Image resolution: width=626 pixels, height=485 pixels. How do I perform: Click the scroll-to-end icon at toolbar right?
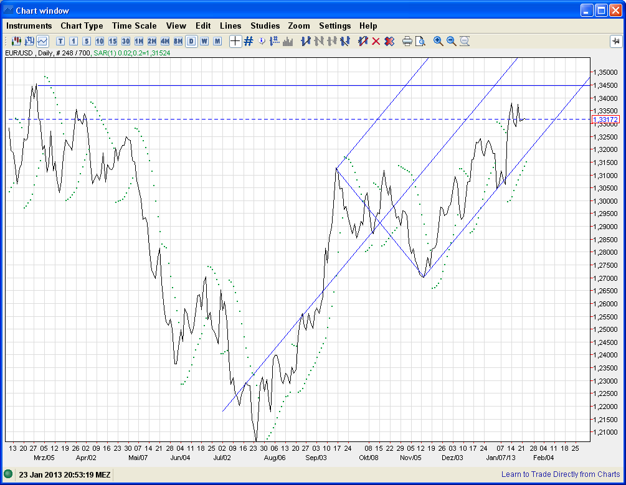(x=615, y=41)
